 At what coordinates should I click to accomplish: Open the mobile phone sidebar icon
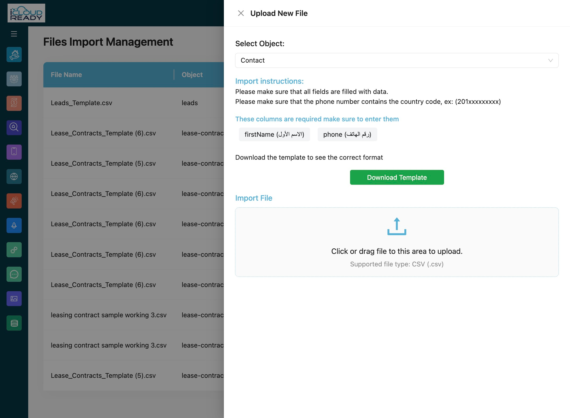14,152
